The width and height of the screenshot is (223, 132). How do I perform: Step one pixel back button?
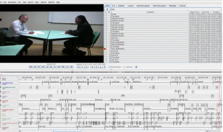point(47,67)
